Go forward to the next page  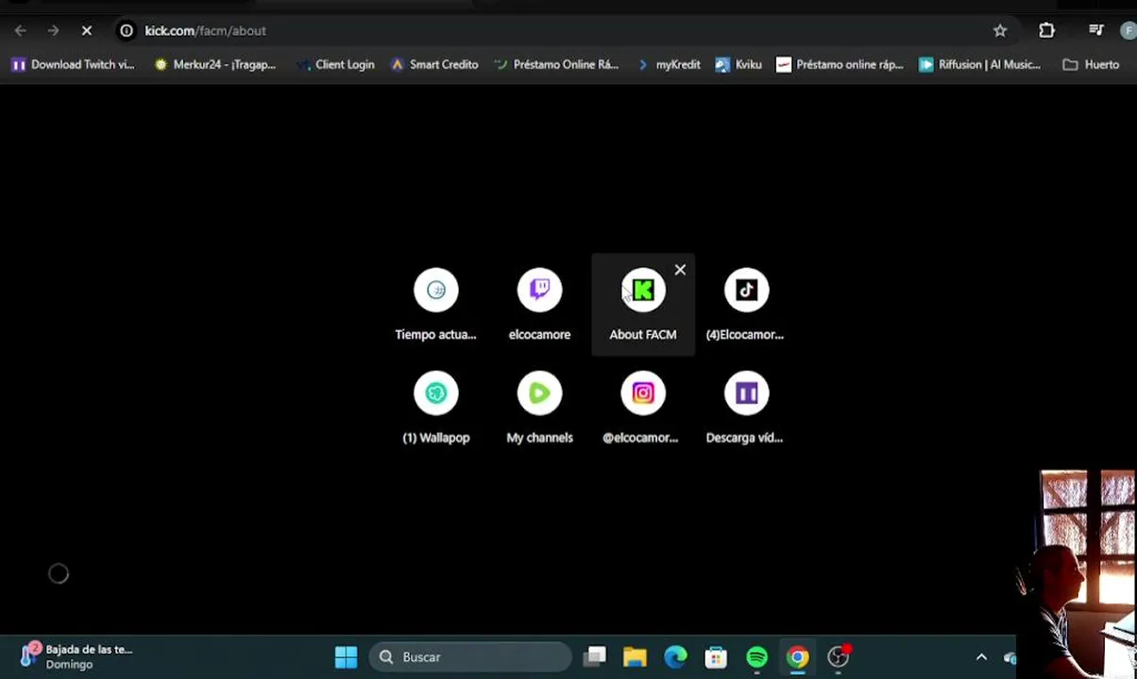(x=53, y=31)
